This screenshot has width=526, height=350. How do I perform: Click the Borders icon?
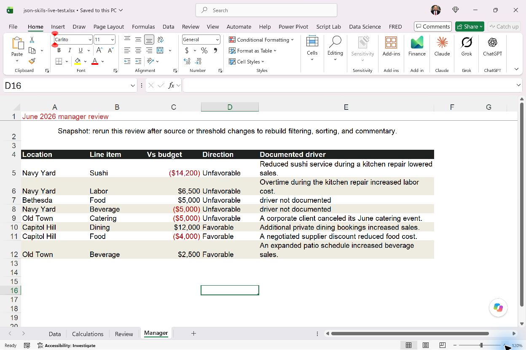coord(59,61)
